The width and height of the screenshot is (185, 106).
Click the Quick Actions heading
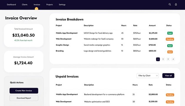coord(17,82)
